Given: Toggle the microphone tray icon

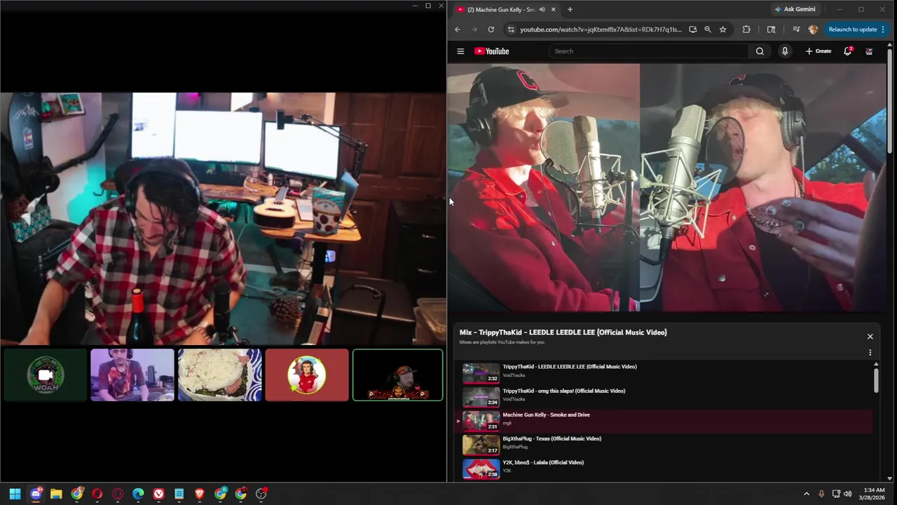Looking at the screenshot, I should (x=821, y=494).
